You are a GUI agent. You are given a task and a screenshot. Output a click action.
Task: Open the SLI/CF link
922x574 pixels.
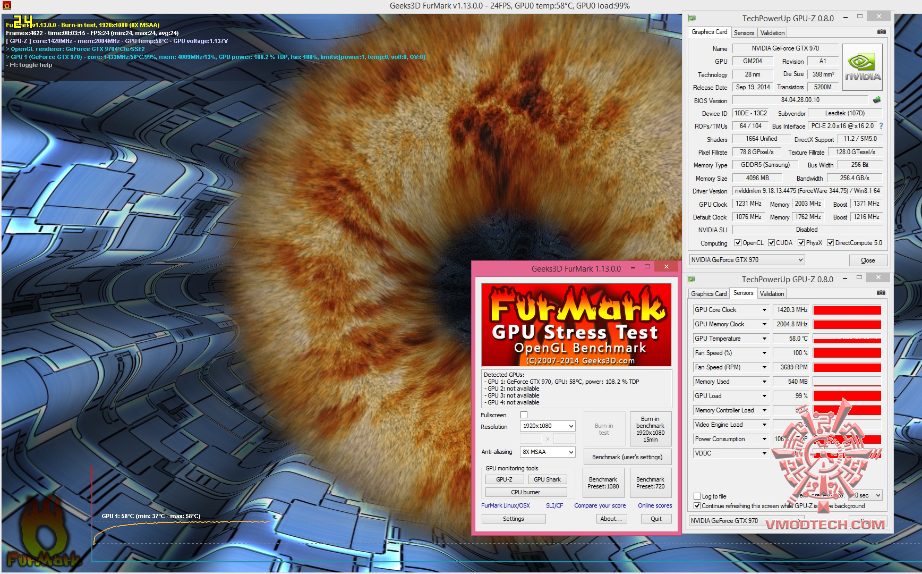[x=554, y=505]
